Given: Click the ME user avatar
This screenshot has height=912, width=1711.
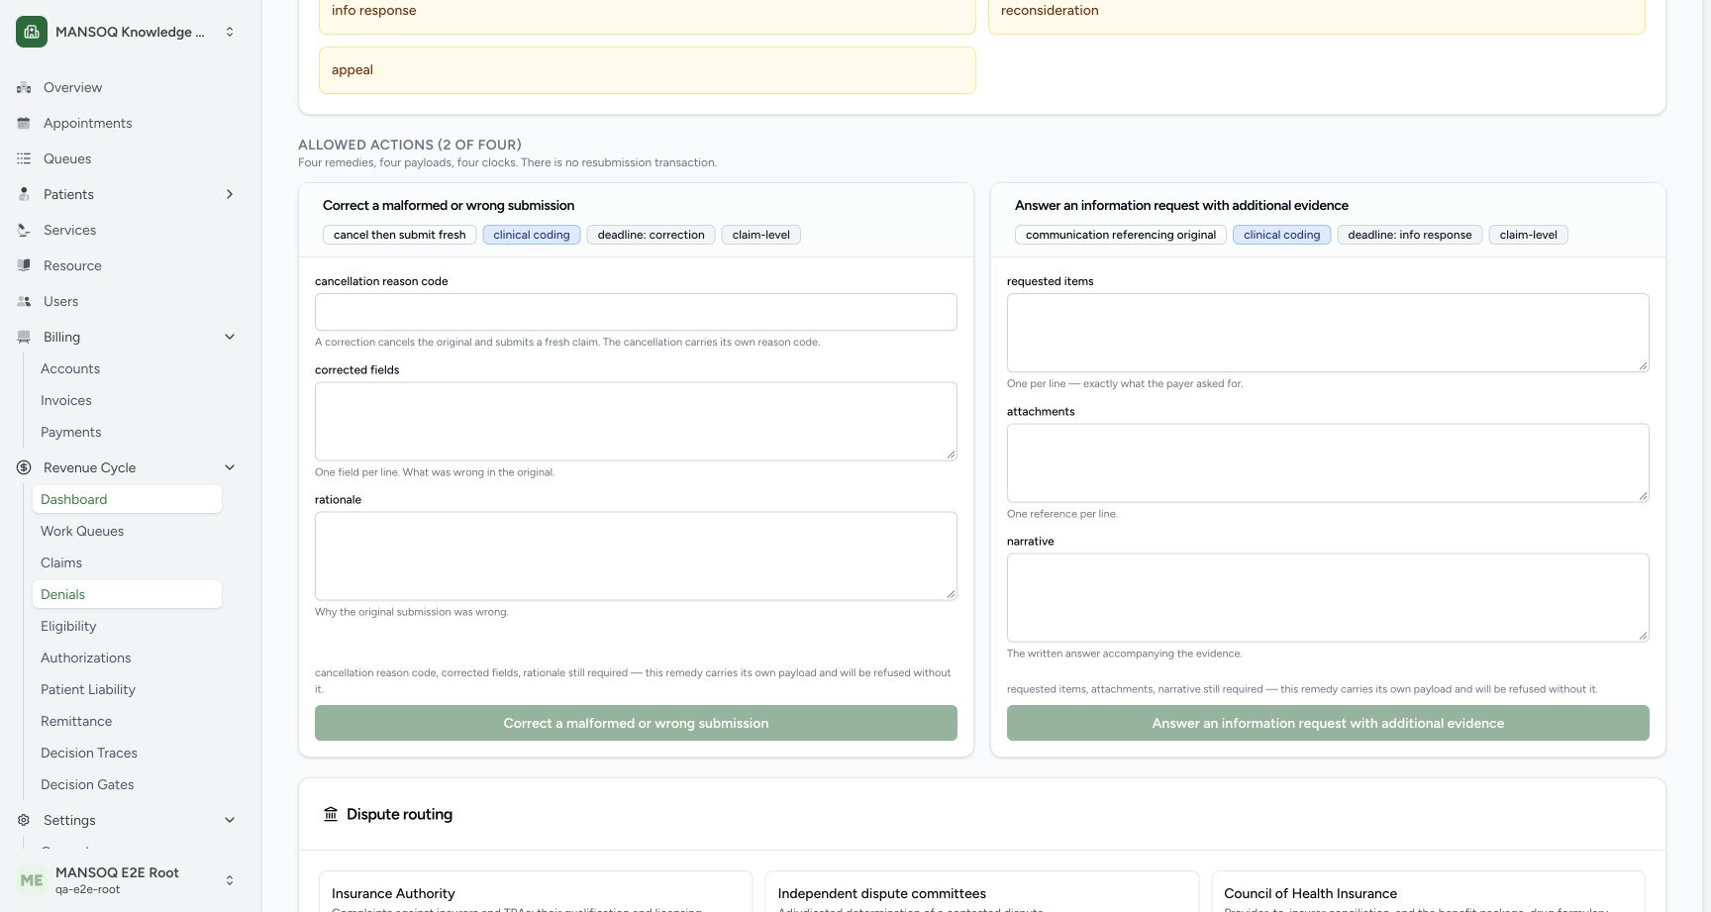Looking at the screenshot, I should coord(32,880).
